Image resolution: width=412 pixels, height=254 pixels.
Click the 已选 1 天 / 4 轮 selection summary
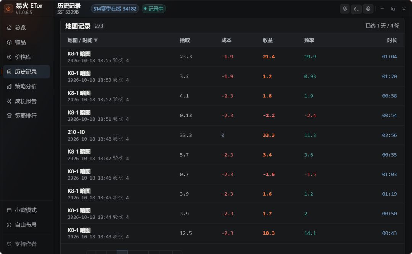click(x=383, y=26)
